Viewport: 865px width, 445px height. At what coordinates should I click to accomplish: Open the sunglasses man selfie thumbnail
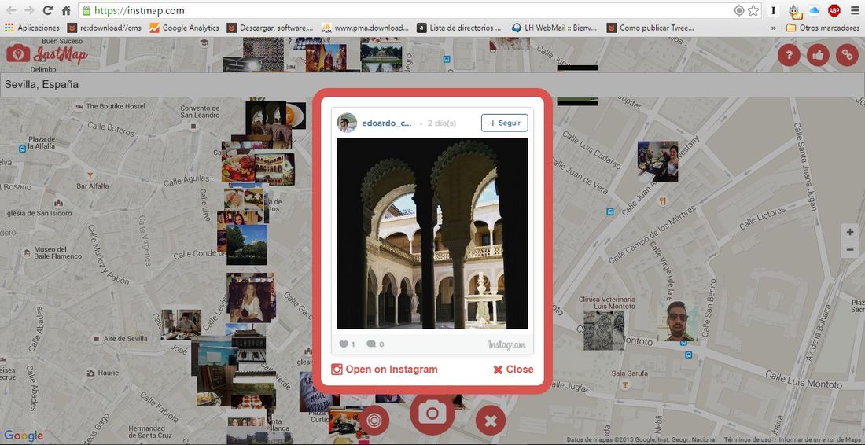677,320
